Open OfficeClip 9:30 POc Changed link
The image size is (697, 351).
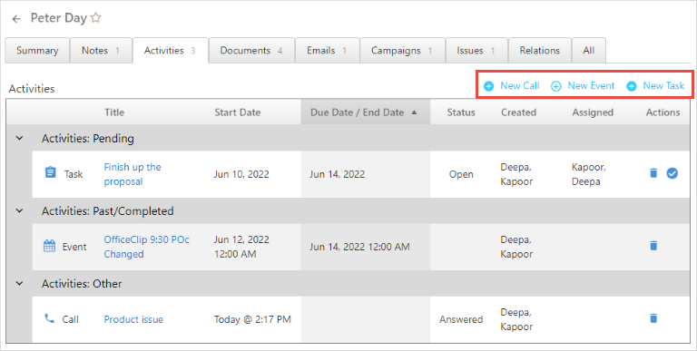tap(147, 247)
